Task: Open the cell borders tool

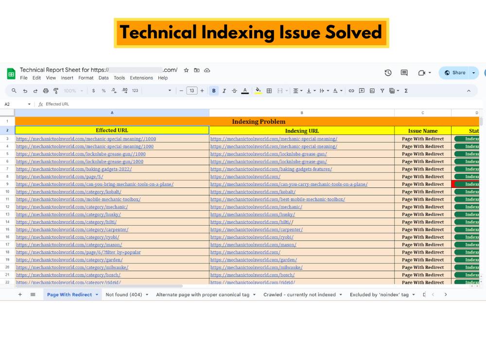Action: pyautogui.click(x=269, y=91)
